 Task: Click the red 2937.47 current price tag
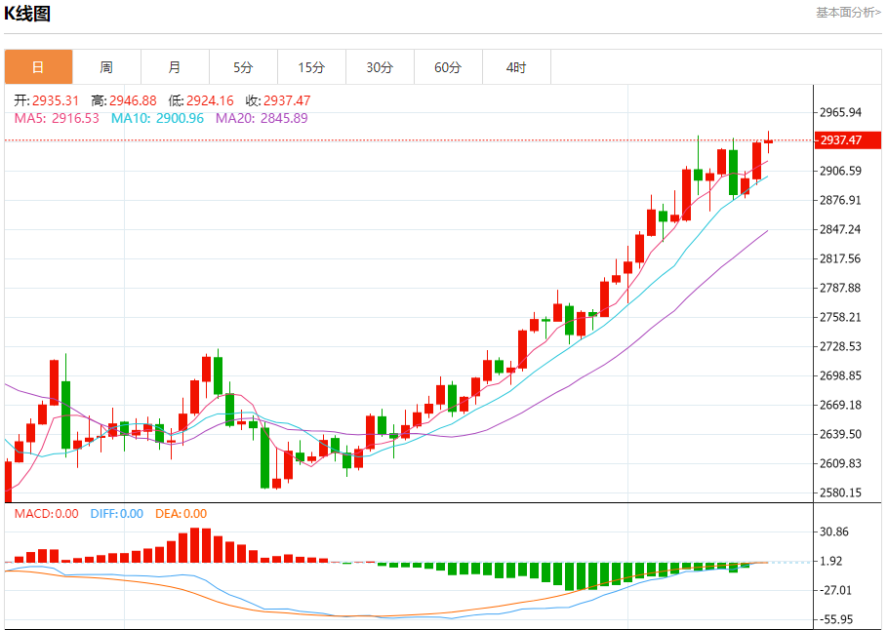tap(847, 139)
